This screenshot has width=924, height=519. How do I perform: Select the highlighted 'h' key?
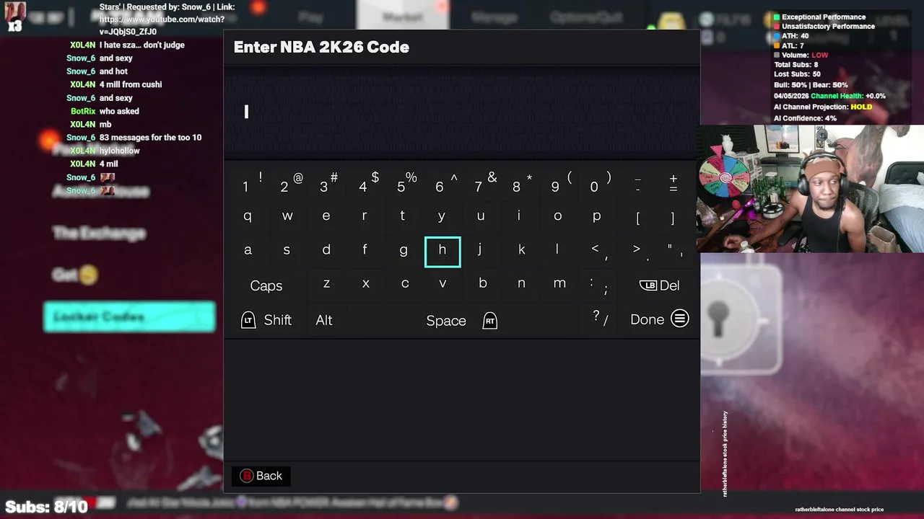click(x=443, y=252)
